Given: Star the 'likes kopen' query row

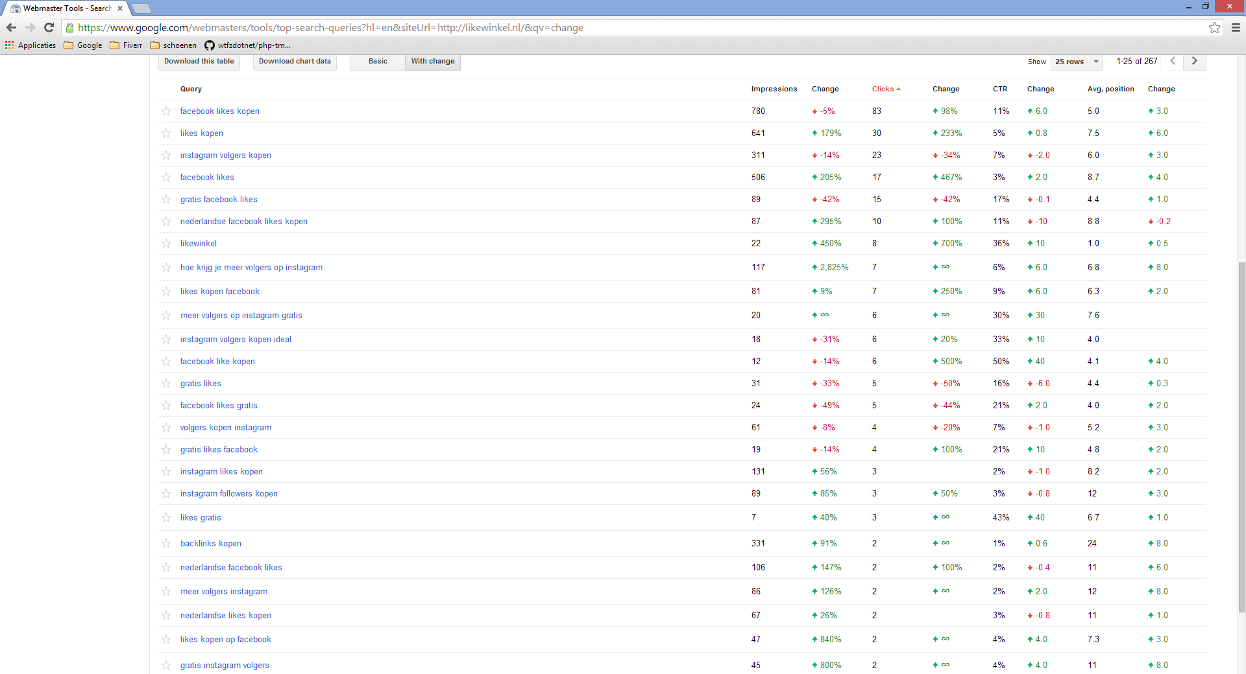Looking at the screenshot, I should point(166,134).
